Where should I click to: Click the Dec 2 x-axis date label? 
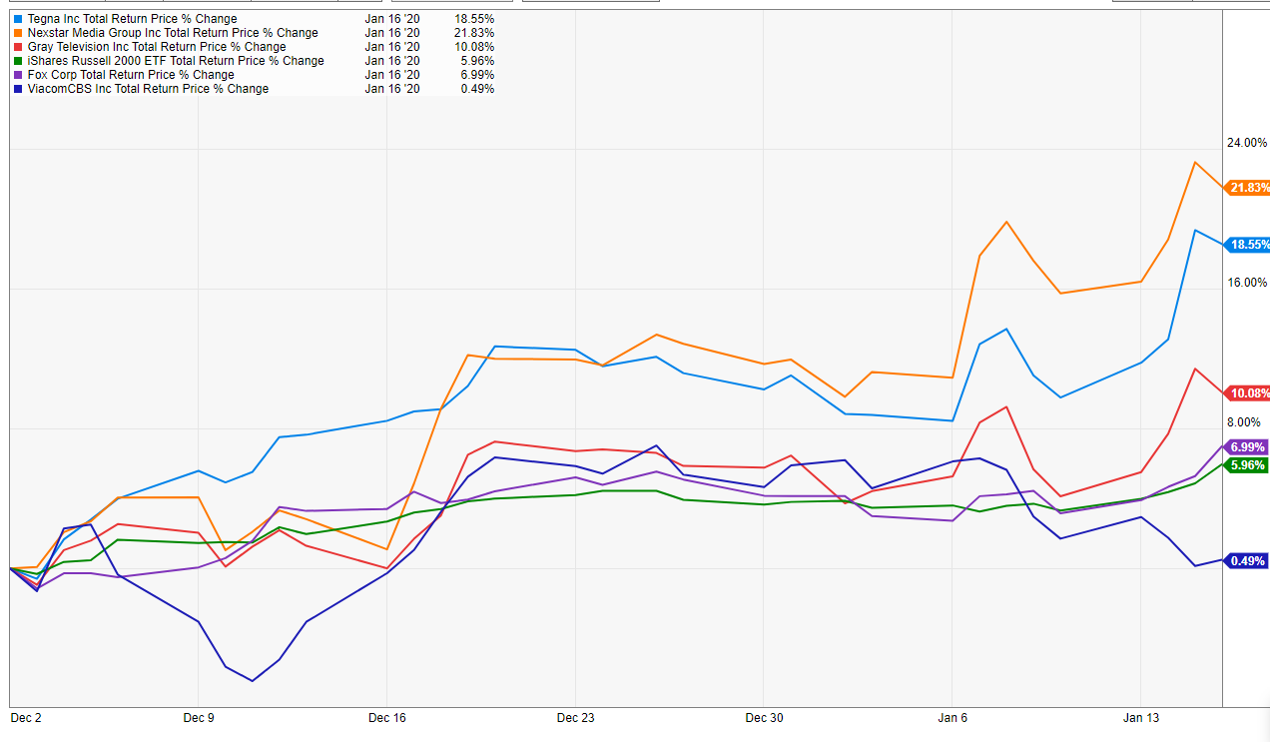coord(26,718)
